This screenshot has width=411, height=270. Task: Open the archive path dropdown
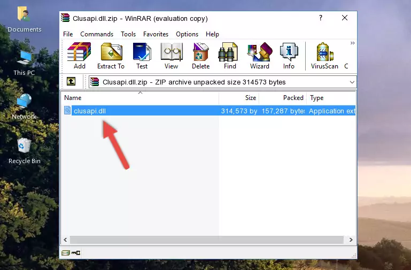tap(352, 82)
